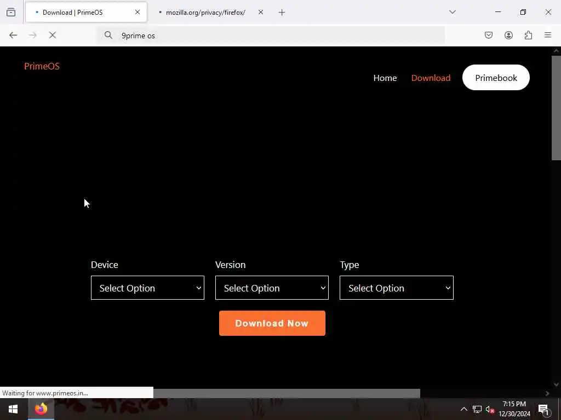Screen dimensions: 561x420
Task: Click the scroll down arrow of page
Action: tap(556, 384)
